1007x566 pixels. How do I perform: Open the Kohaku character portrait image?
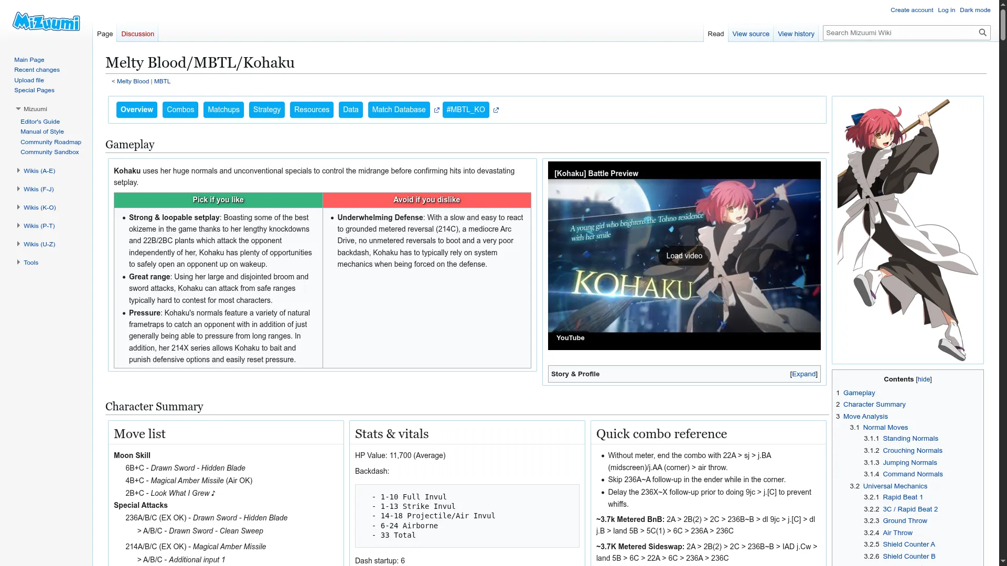click(x=907, y=230)
